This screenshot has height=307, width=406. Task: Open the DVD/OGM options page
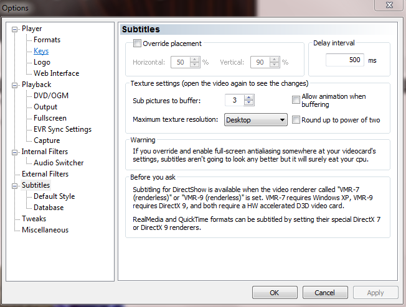[51, 96]
